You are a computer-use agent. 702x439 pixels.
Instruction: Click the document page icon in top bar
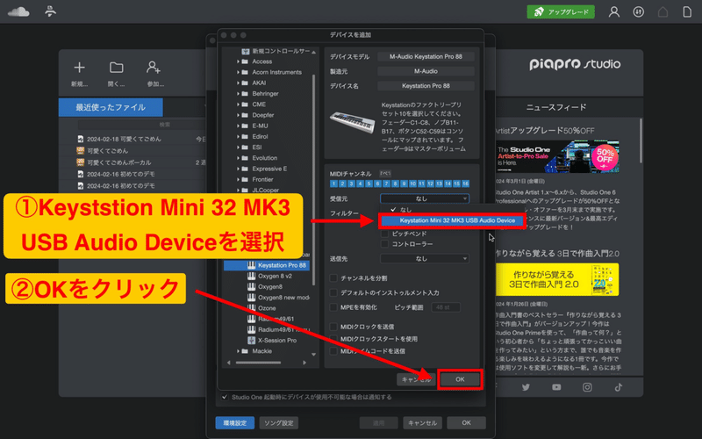(687, 11)
